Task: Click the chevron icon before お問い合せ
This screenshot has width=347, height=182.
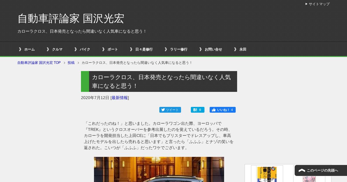Action: click(x=200, y=49)
